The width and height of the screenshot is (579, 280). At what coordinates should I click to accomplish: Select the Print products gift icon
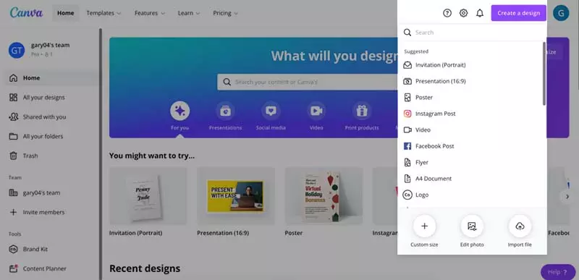point(362,111)
